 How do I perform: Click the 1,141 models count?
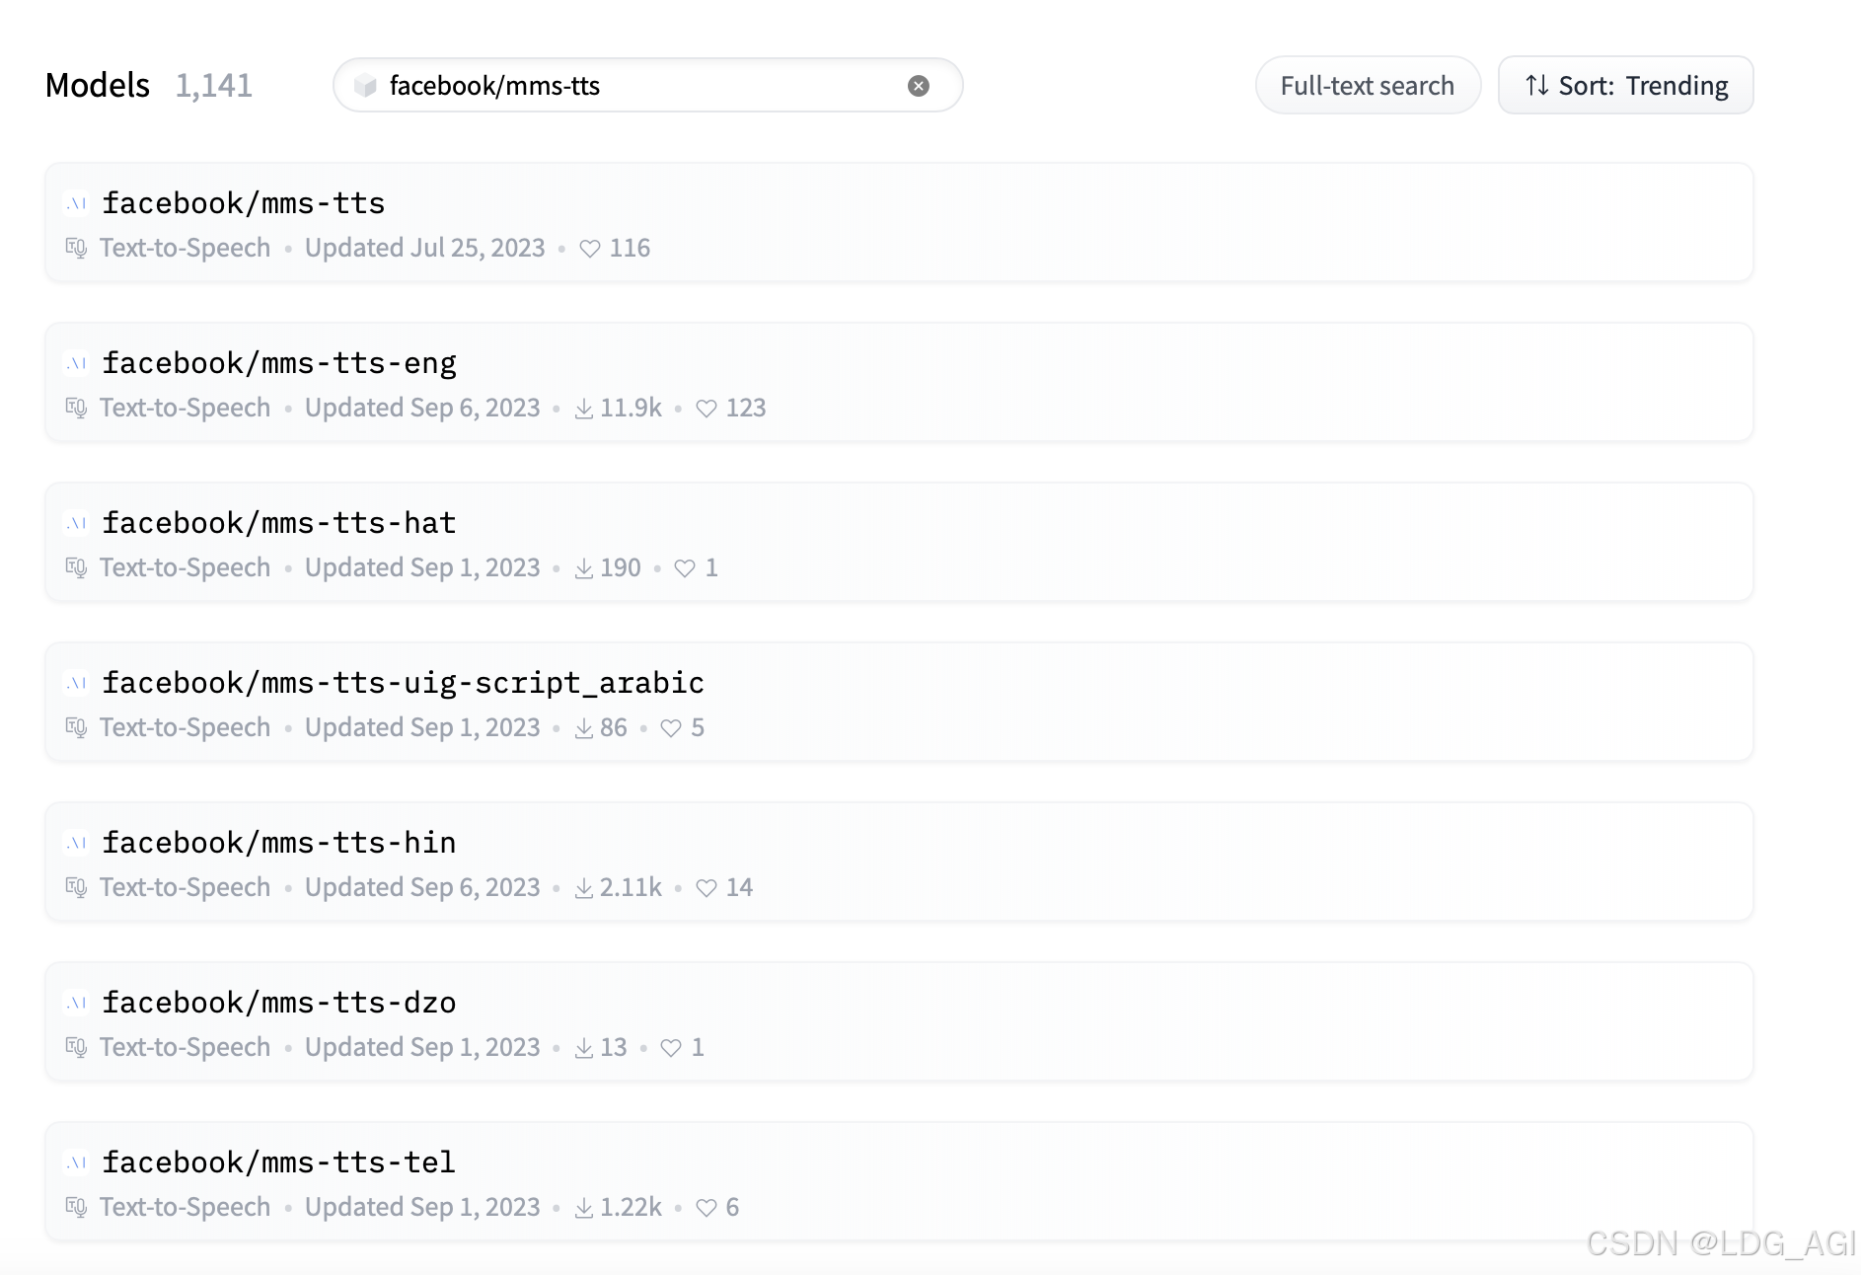click(214, 85)
